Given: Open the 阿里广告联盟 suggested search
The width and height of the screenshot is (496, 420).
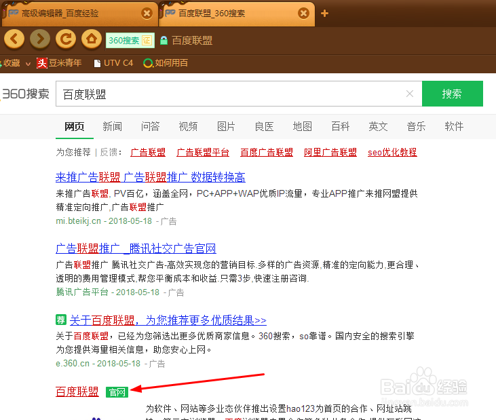Looking at the screenshot, I should click(x=330, y=152).
